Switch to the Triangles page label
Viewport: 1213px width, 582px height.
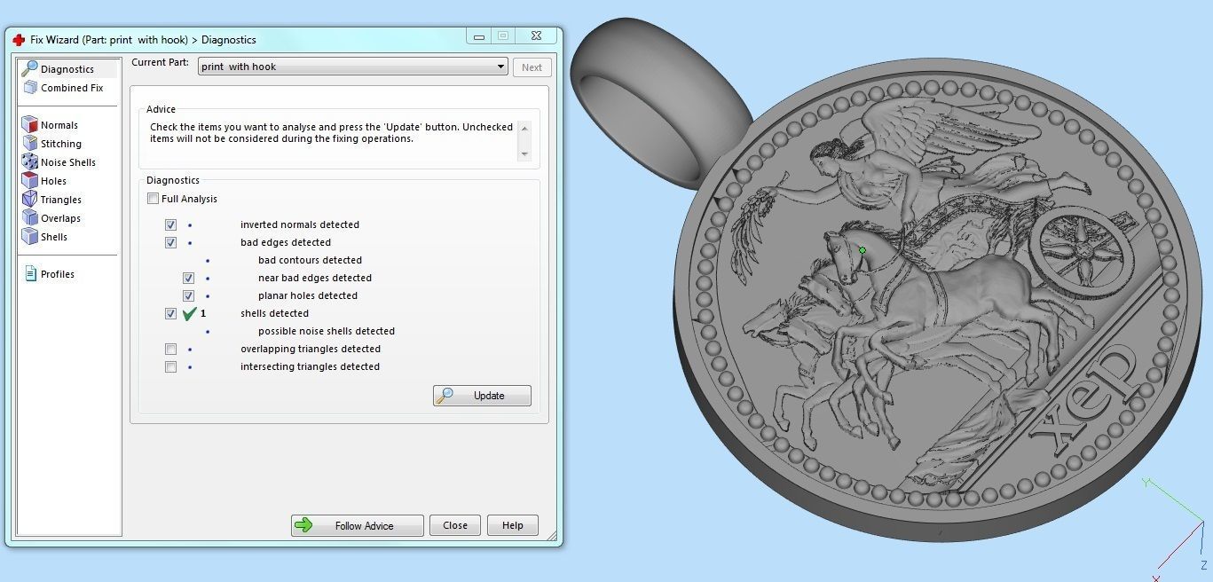[x=61, y=200]
